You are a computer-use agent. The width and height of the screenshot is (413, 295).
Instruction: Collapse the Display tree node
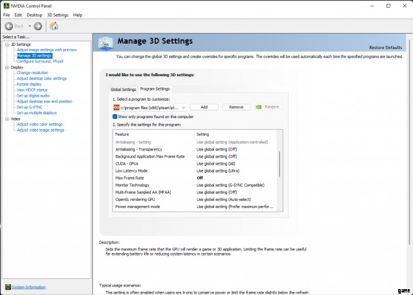click(6, 67)
